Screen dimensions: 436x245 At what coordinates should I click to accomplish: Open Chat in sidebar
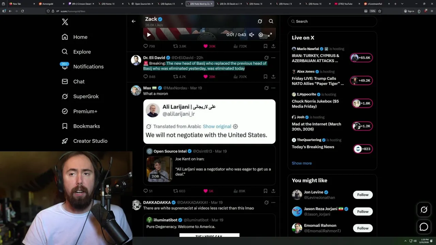pyautogui.click(x=73, y=82)
